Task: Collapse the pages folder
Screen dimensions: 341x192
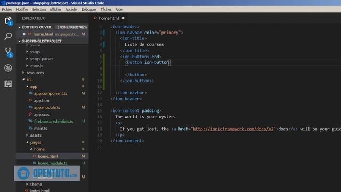Action: click(x=27, y=142)
